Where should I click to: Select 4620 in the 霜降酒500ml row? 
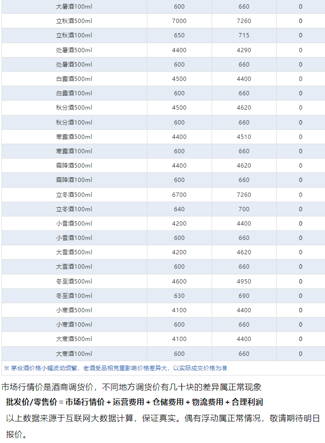click(244, 166)
